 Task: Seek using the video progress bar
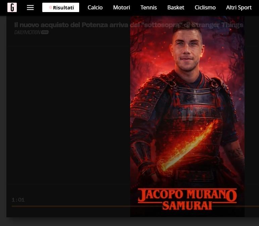coord(101,206)
